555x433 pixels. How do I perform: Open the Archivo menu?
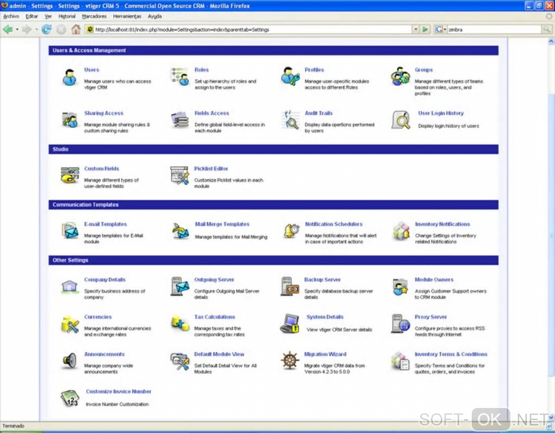point(11,16)
